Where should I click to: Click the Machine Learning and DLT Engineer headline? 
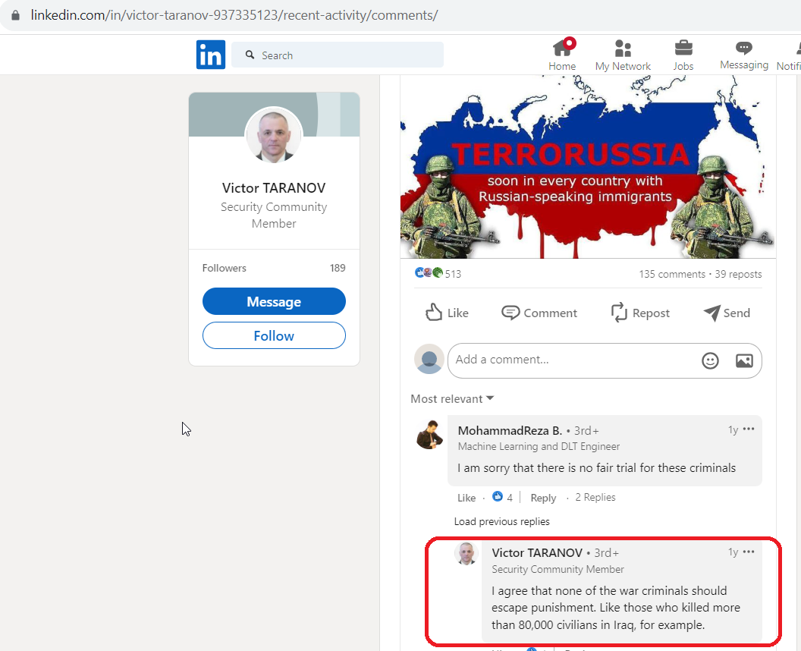tap(539, 447)
